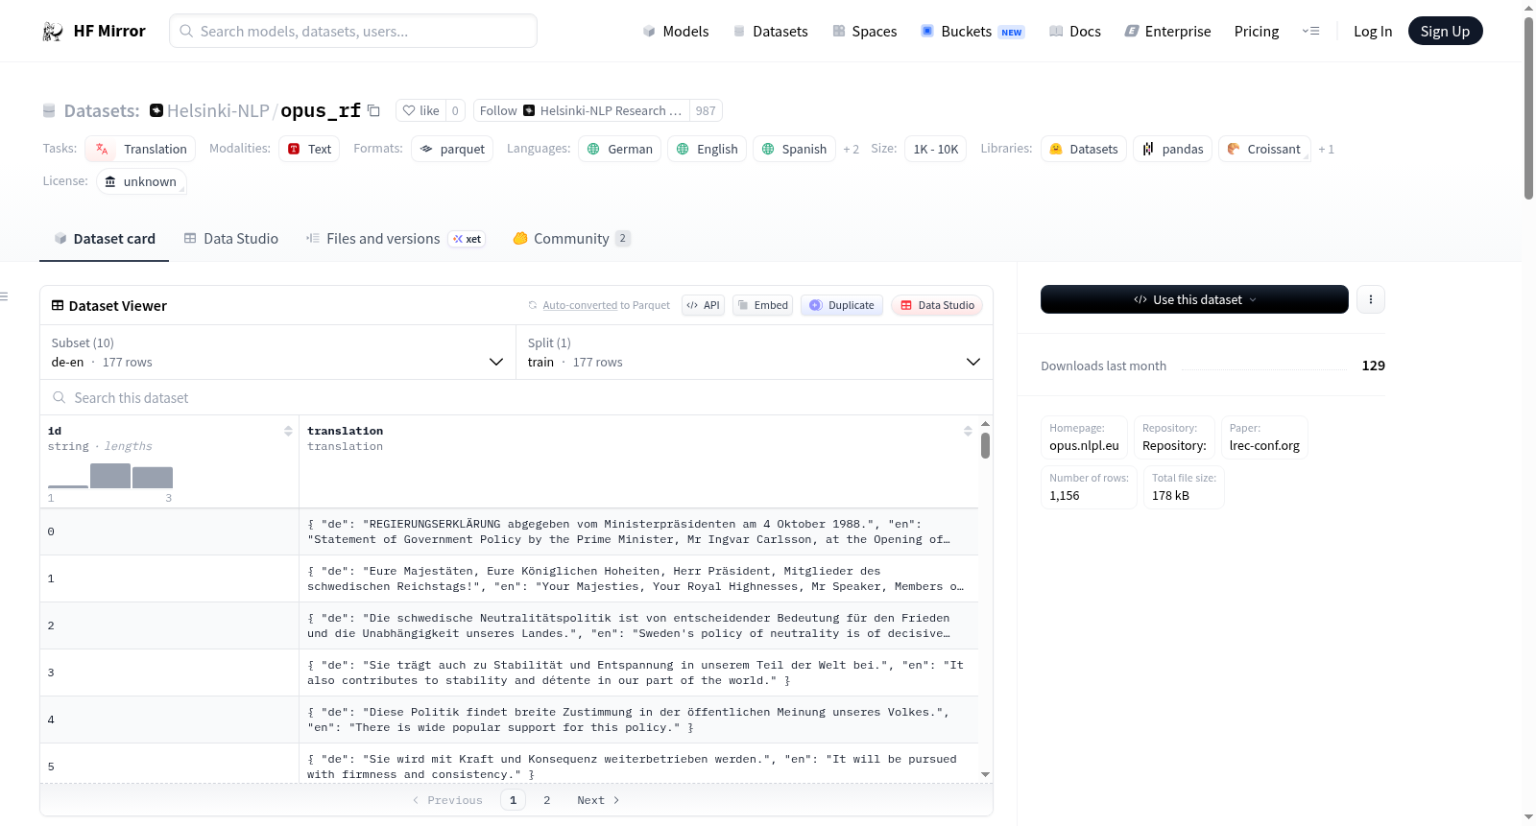Open the Helsinki-NLP organization link
The image size is (1536, 826).
pos(218,111)
